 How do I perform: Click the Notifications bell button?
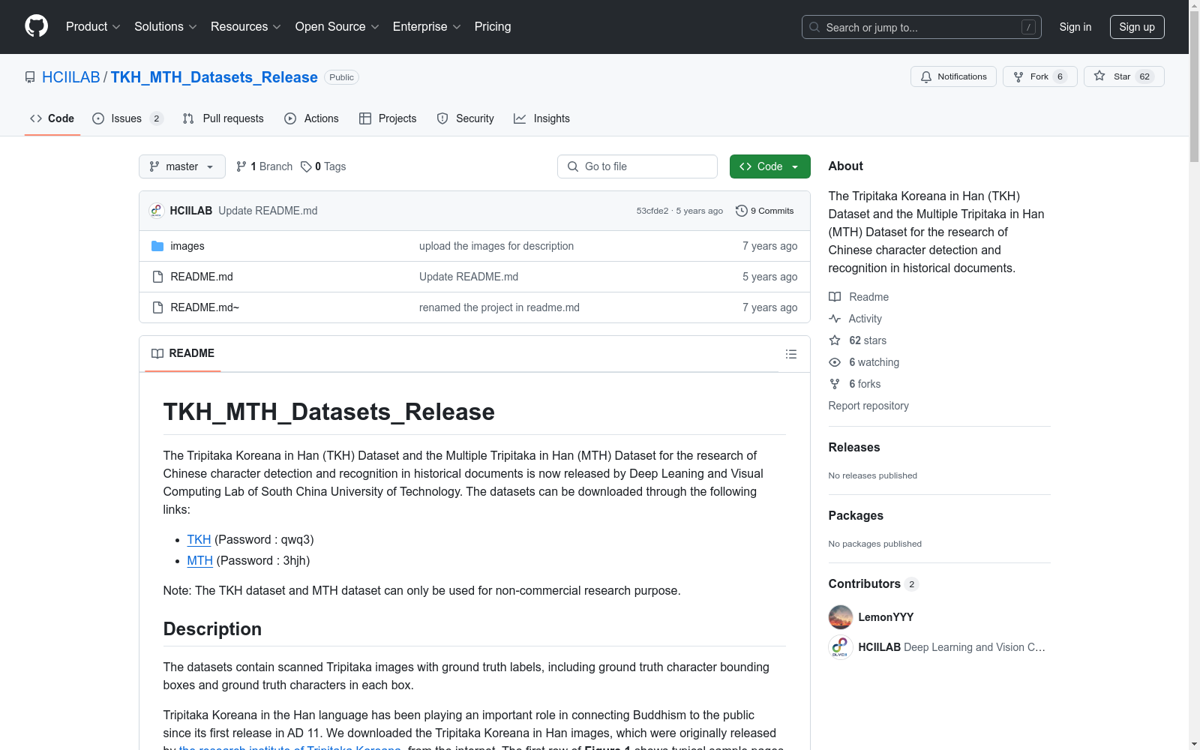point(953,76)
